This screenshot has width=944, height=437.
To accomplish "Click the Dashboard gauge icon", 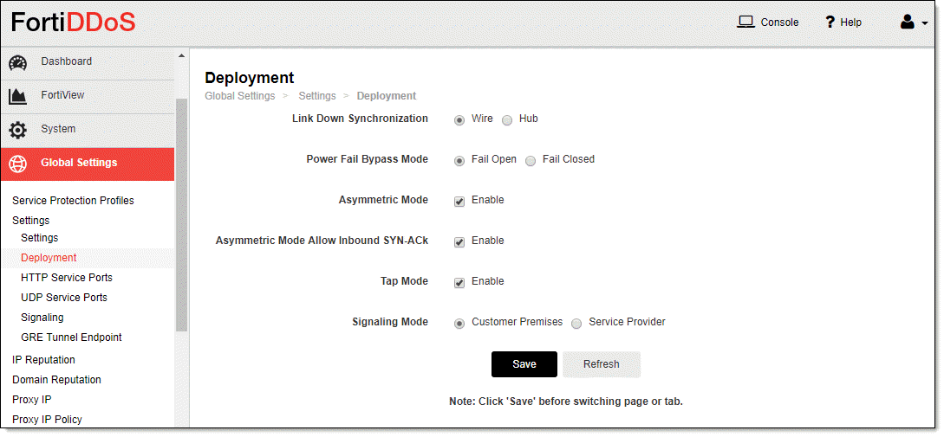I will coord(18,62).
